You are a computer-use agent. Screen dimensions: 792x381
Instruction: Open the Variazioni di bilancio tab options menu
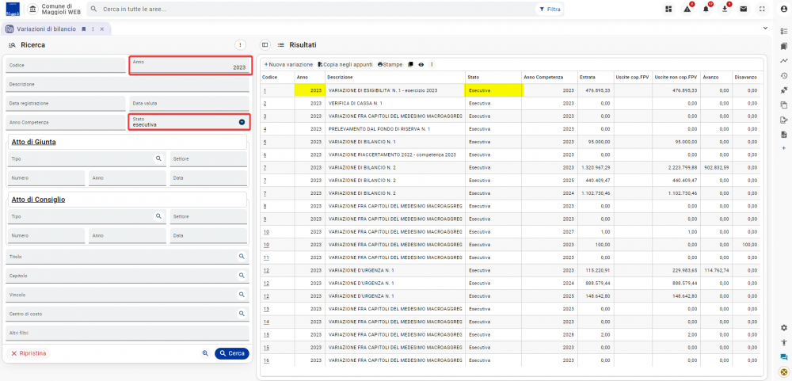pos(93,29)
